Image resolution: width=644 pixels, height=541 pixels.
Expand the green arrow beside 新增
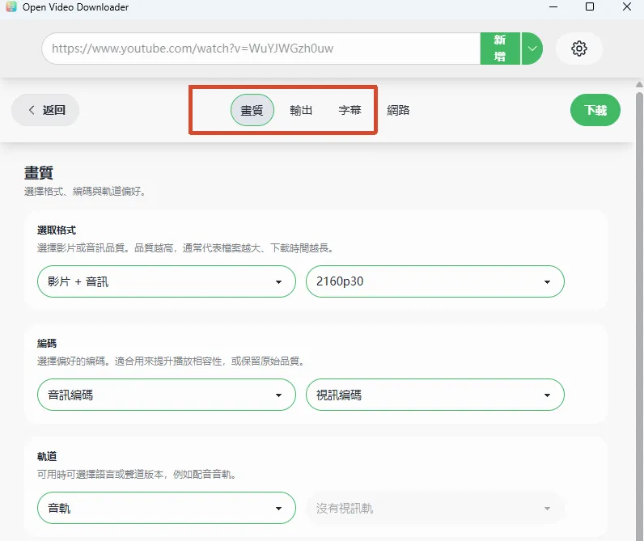point(532,49)
